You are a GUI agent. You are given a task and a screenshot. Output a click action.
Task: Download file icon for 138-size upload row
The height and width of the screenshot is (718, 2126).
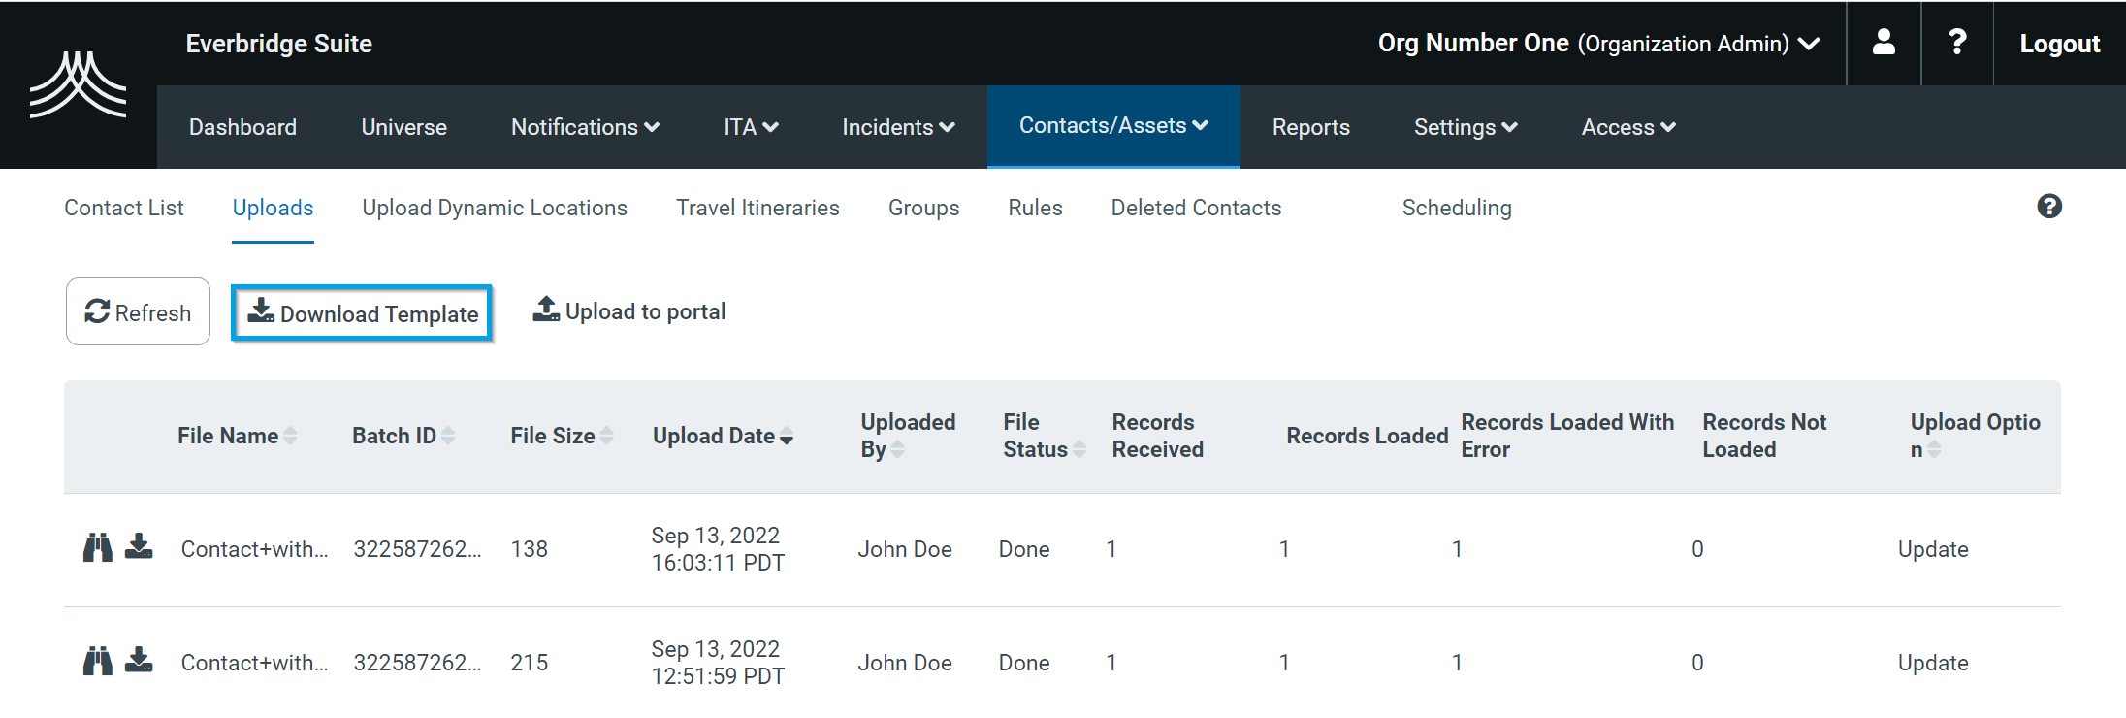[x=140, y=547]
